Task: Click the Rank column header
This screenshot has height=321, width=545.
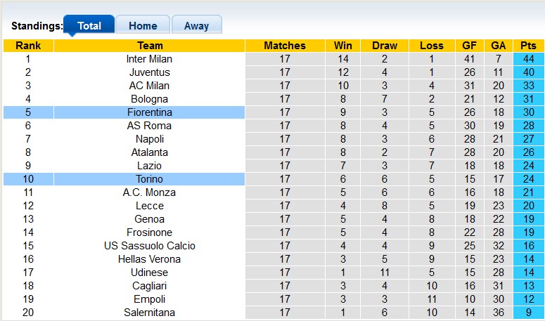Action: click(28, 46)
